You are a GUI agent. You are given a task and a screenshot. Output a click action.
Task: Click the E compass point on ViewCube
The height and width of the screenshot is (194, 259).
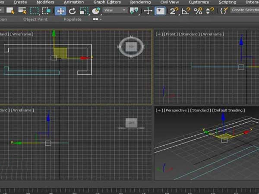point(144,47)
